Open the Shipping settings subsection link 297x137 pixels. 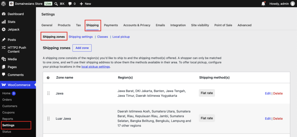tap(81, 37)
